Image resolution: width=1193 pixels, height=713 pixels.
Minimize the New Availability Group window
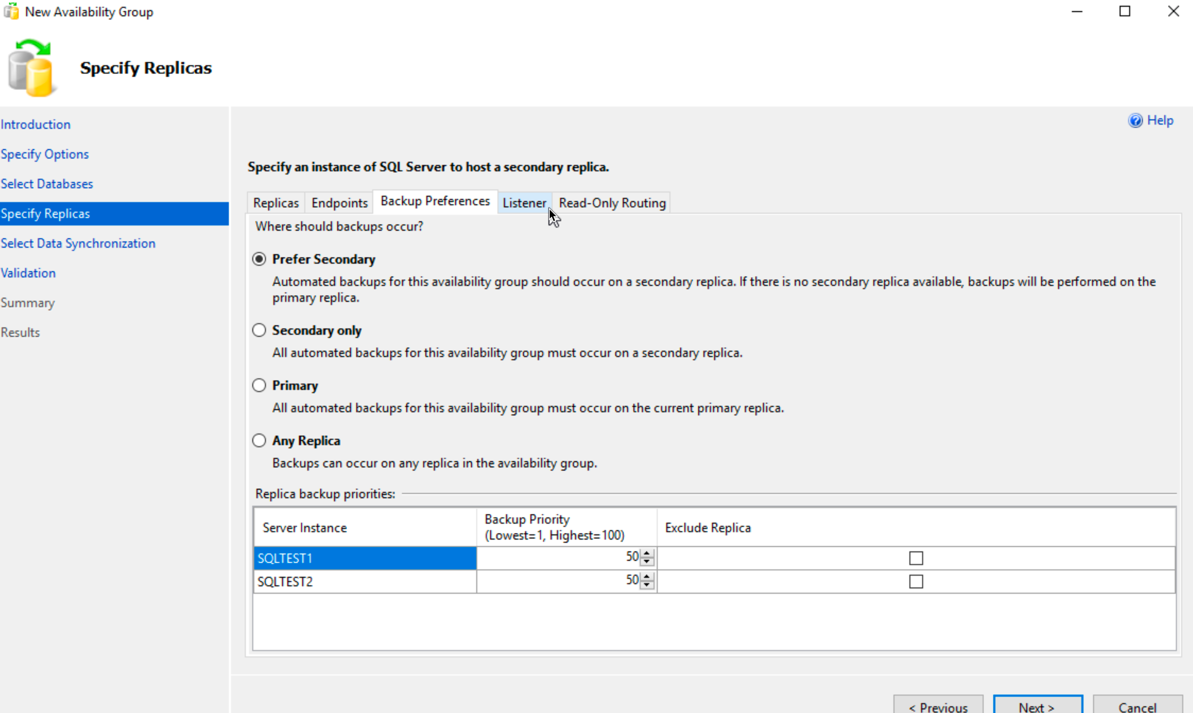(1077, 11)
